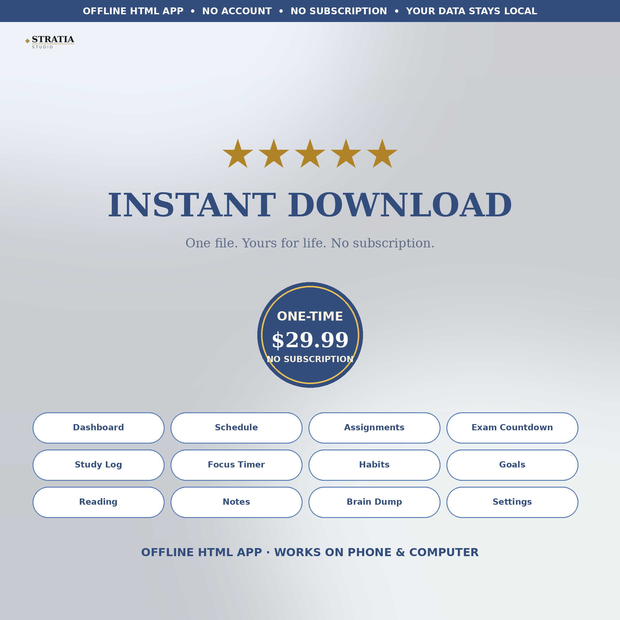Viewport: 620px width, 620px height.
Task: Click 'OFFLINE HTML APP' in top banner
Action: (133, 11)
